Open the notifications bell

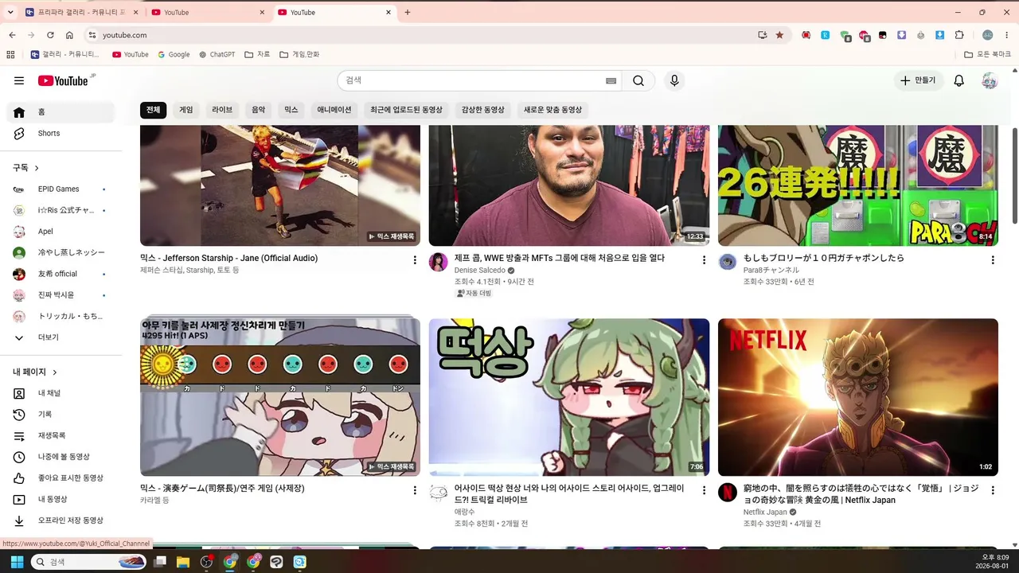tap(959, 80)
